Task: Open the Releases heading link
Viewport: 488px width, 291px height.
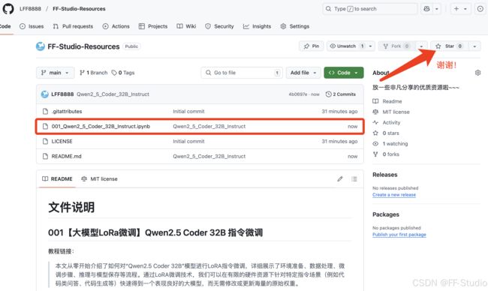Action: 384,175
